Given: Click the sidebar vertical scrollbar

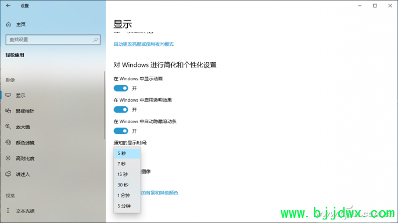Looking at the screenshot, I should point(105,105).
